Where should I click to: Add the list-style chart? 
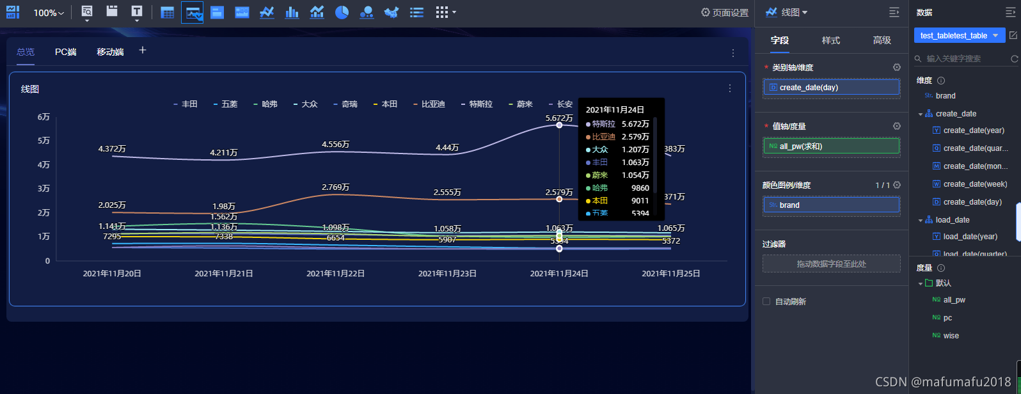coord(416,12)
